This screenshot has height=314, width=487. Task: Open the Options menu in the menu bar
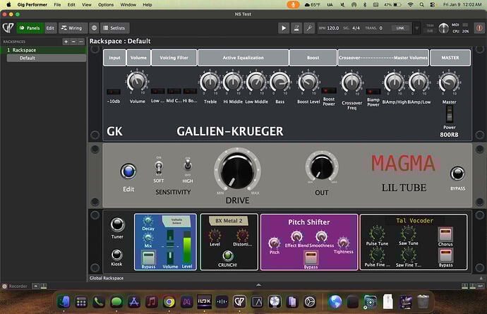(106, 4)
